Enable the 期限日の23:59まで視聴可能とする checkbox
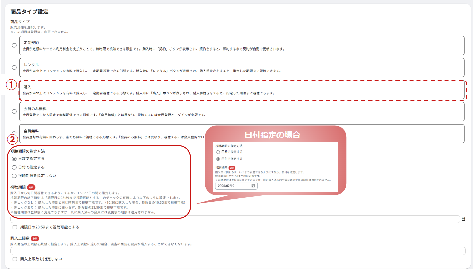Image resolution: width=473 pixels, height=269 pixels. click(x=15, y=227)
